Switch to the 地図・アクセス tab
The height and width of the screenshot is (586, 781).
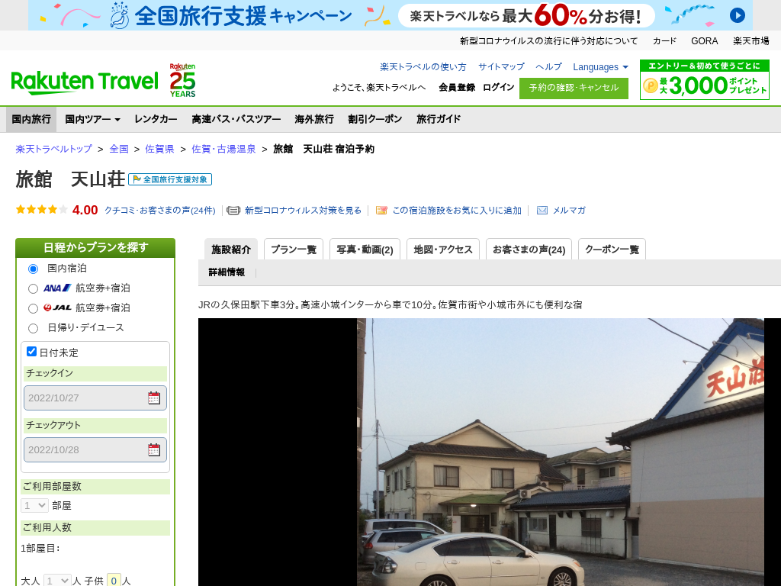pos(443,250)
